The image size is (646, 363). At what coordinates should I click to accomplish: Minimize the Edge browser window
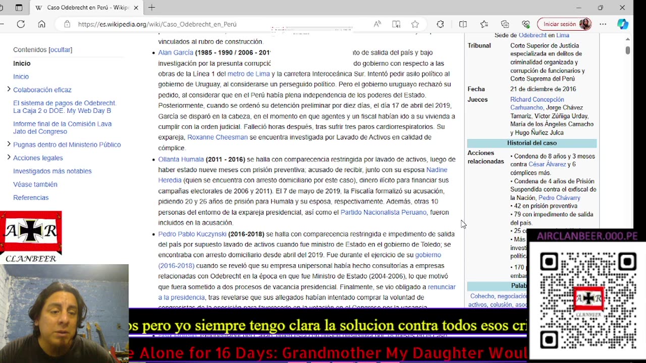[x=578, y=8]
